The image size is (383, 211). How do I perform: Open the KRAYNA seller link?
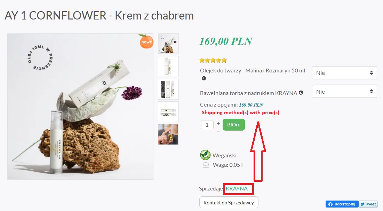click(x=237, y=188)
